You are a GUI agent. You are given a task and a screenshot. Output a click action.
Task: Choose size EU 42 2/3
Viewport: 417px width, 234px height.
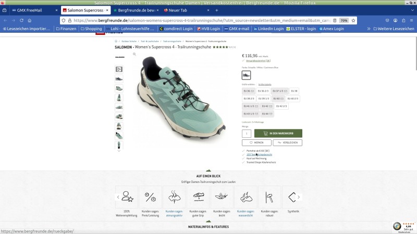click(281, 106)
